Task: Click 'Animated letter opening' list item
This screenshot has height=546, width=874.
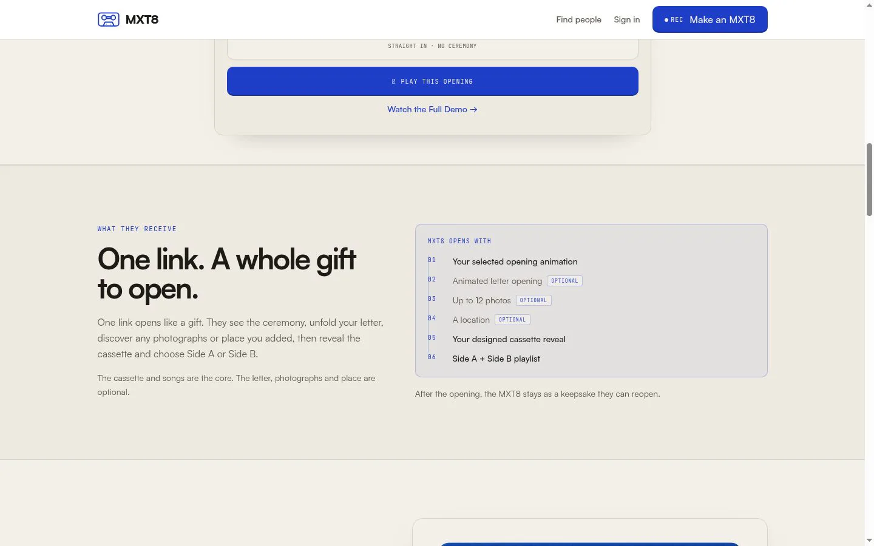Action: point(497,281)
